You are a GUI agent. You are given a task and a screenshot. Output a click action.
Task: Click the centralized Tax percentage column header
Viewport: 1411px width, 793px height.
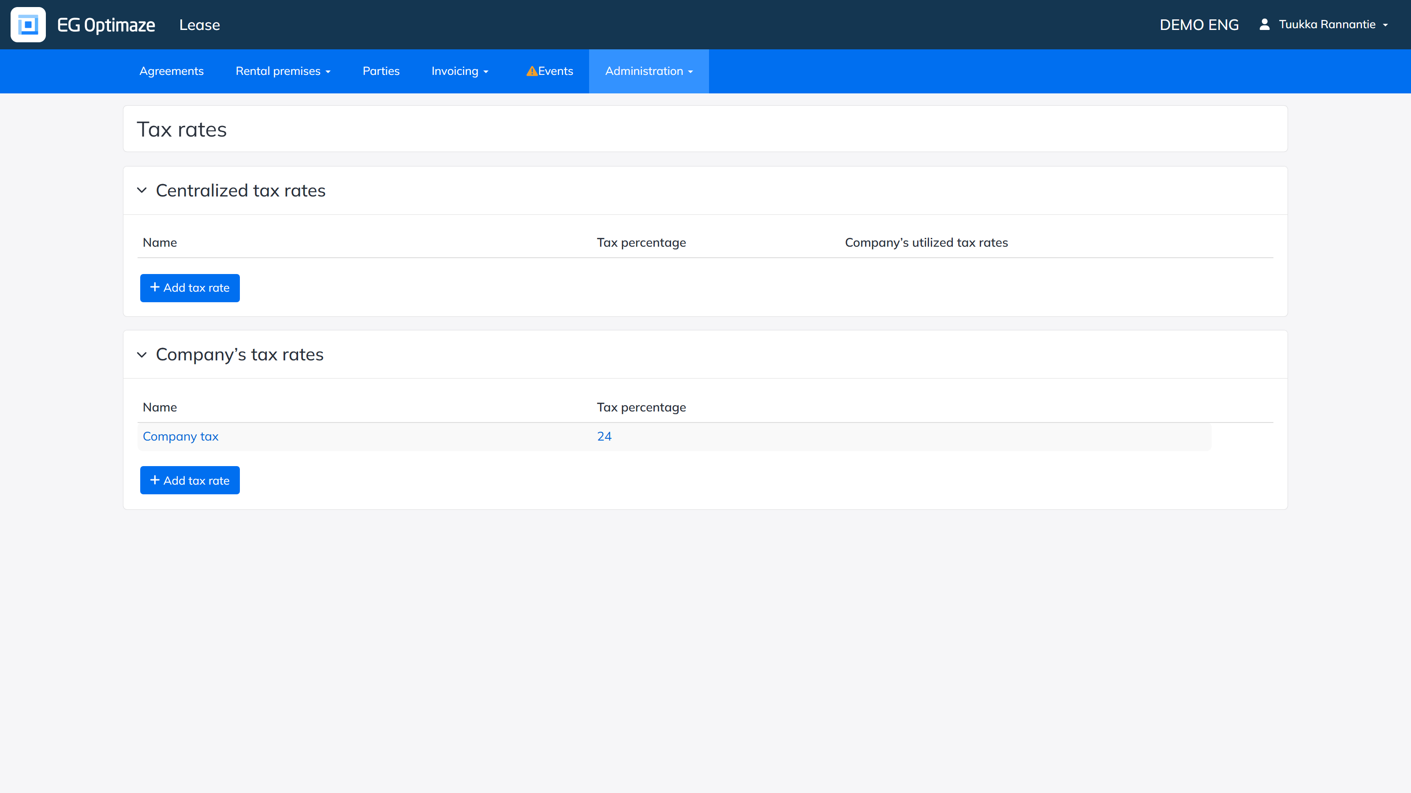(642, 242)
